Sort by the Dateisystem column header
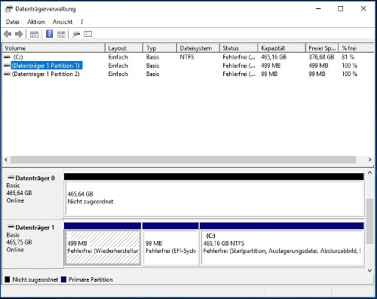377x299 pixels. tap(198, 48)
